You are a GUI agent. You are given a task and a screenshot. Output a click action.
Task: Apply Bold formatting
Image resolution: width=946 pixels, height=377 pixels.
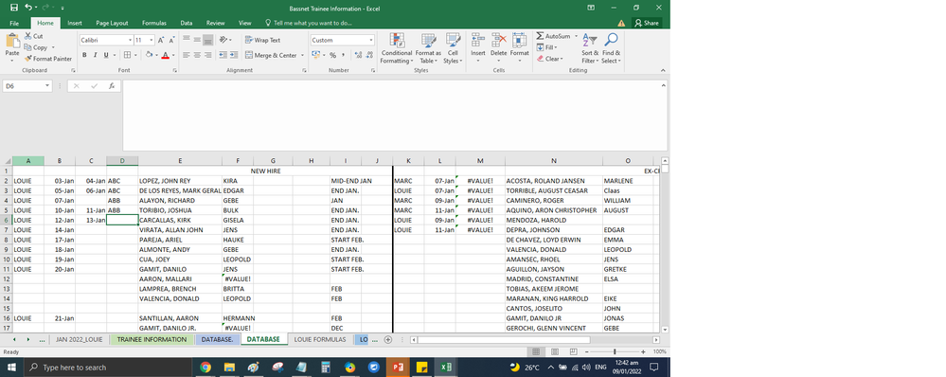coord(84,55)
